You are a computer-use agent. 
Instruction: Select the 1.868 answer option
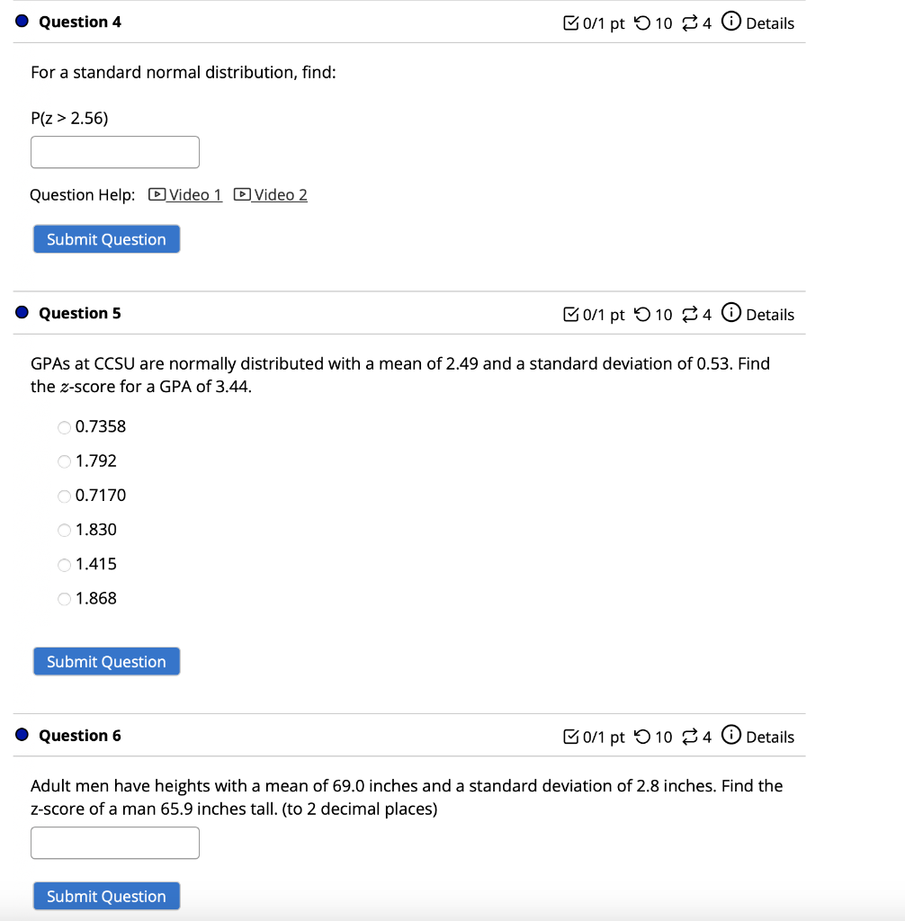(64, 598)
